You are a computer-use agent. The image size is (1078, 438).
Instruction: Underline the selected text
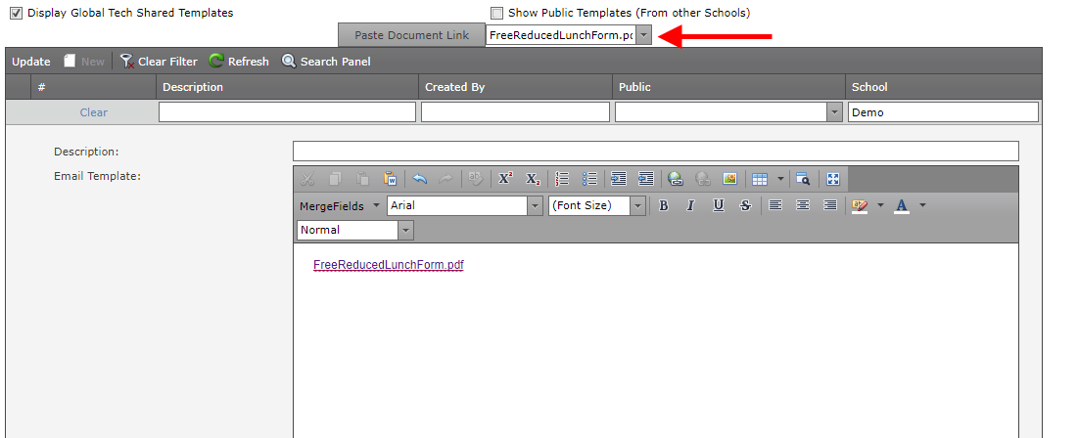click(719, 205)
